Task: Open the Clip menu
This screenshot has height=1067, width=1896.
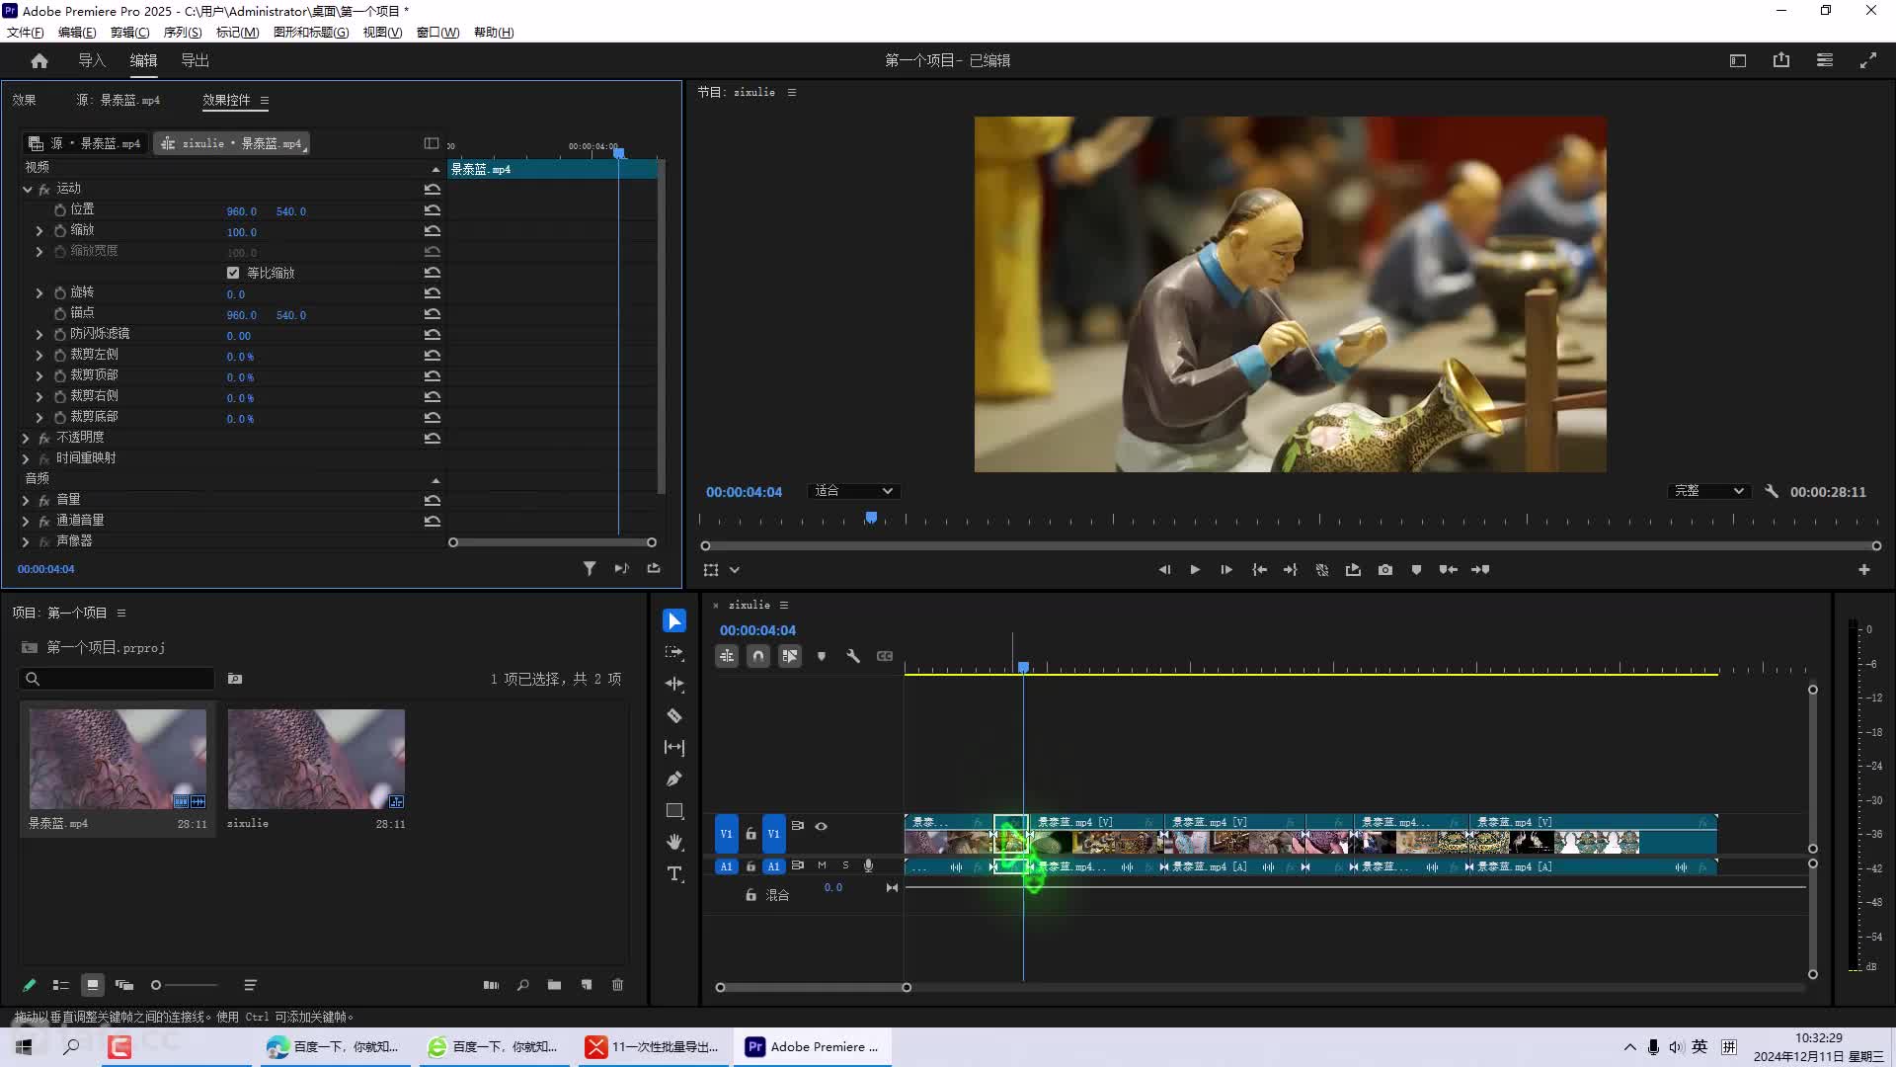Action: [x=129, y=32]
